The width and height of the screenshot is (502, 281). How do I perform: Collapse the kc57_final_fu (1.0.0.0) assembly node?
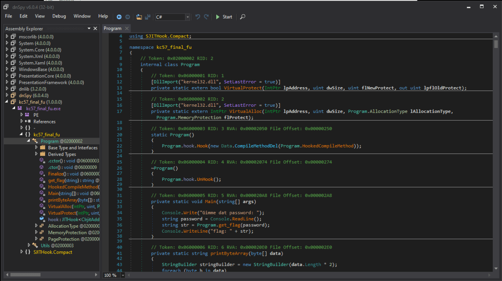[x=7, y=102]
